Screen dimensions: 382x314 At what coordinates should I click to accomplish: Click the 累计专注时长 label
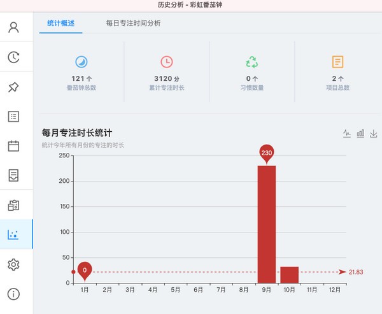(167, 88)
